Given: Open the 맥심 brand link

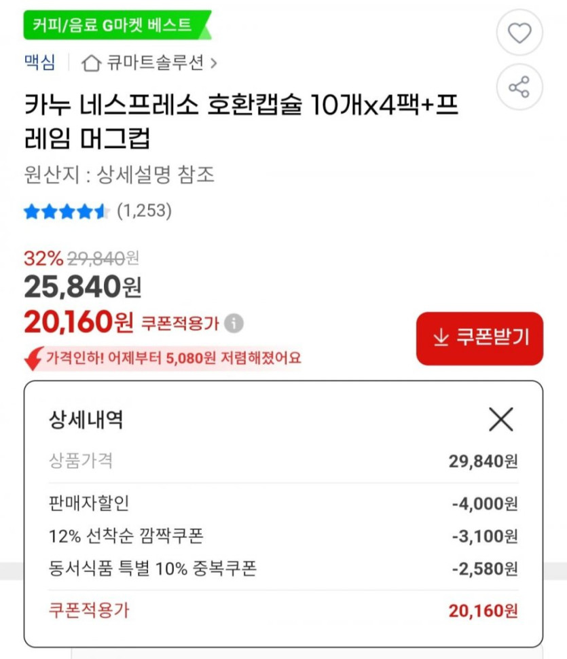Looking at the screenshot, I should pyautogui.click(x=39, y=63).
